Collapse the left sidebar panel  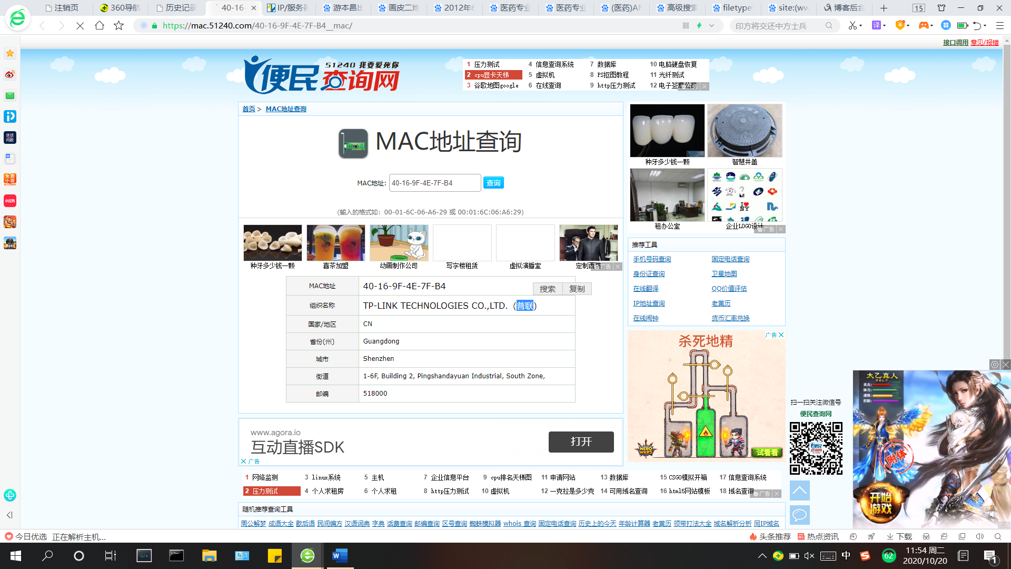click(9, 515)
